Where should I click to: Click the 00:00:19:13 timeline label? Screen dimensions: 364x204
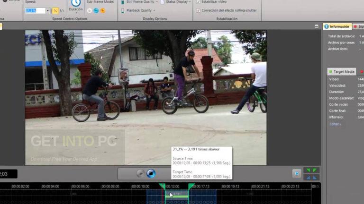[x=230, y=187]
